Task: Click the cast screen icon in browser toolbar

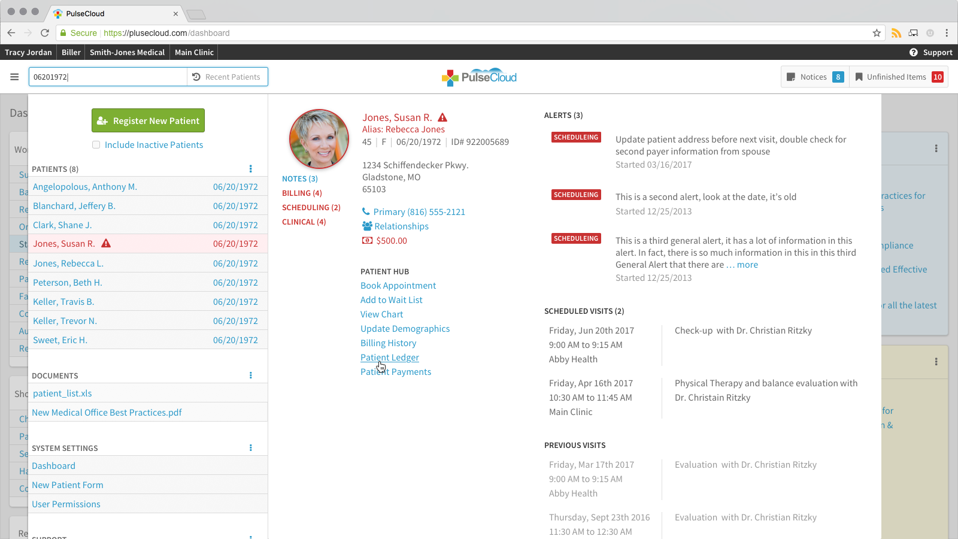Action: (x=913, y=33)
